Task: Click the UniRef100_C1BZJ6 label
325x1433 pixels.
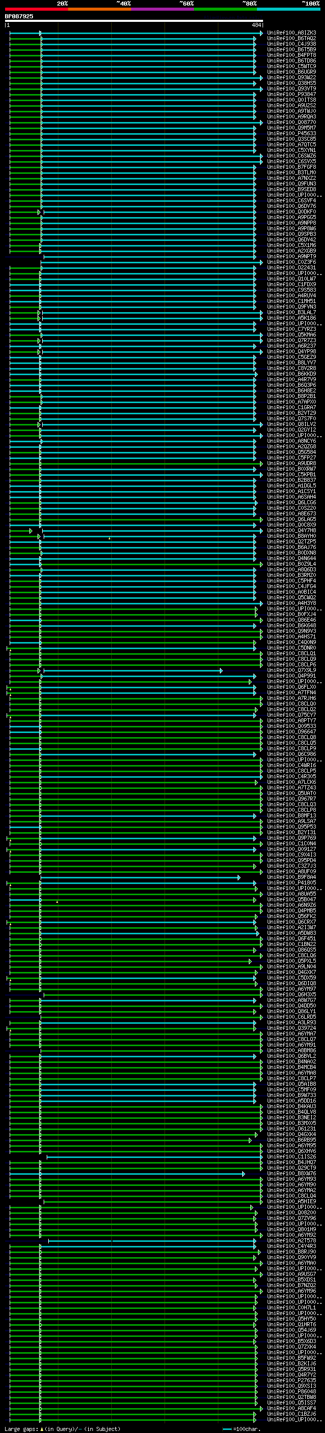Action: pos(291,1414)
